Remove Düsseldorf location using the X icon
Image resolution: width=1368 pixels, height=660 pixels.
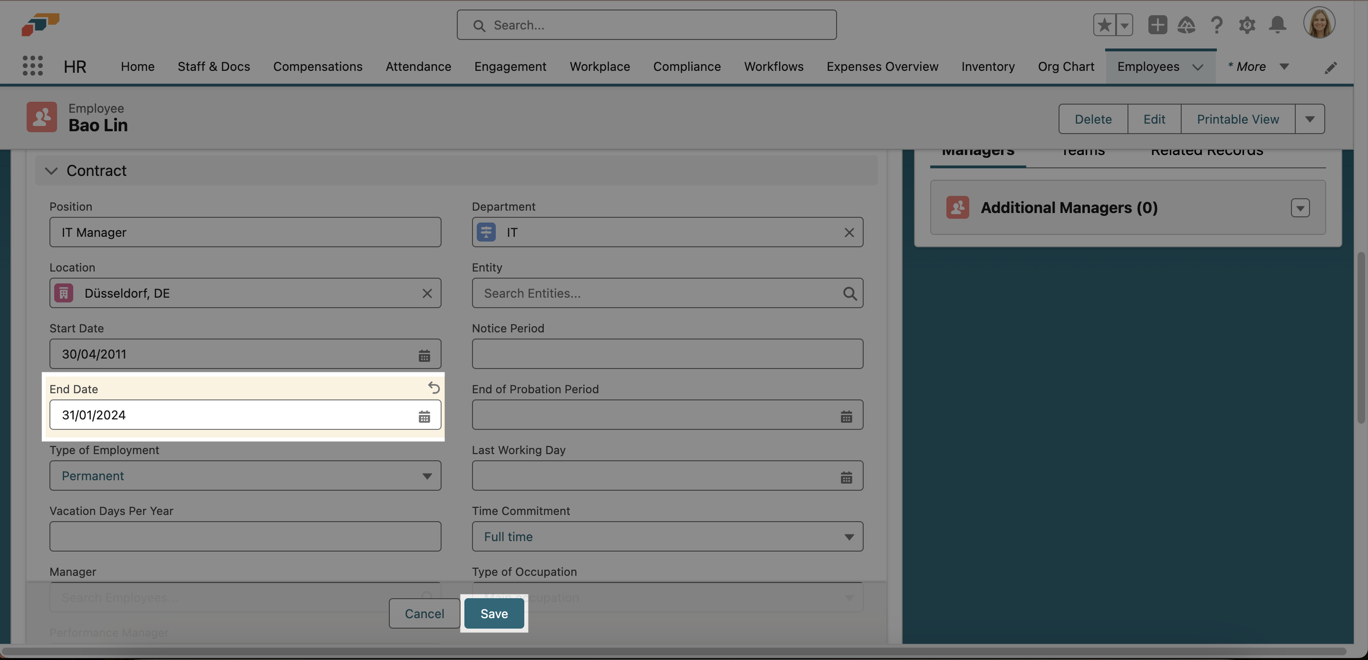(x=427, y=293)
